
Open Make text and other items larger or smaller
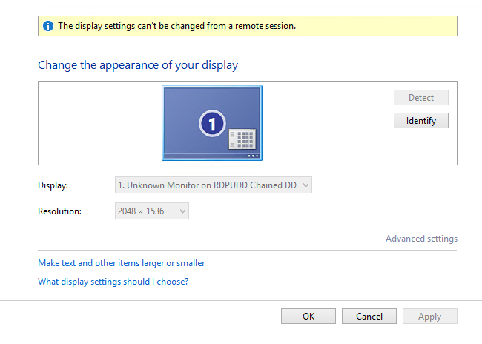[x=121, y=263]
